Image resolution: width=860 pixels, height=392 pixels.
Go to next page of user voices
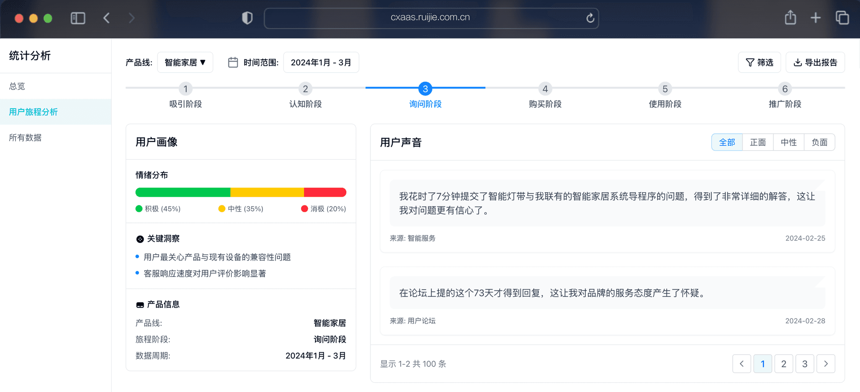click(826, 364)
